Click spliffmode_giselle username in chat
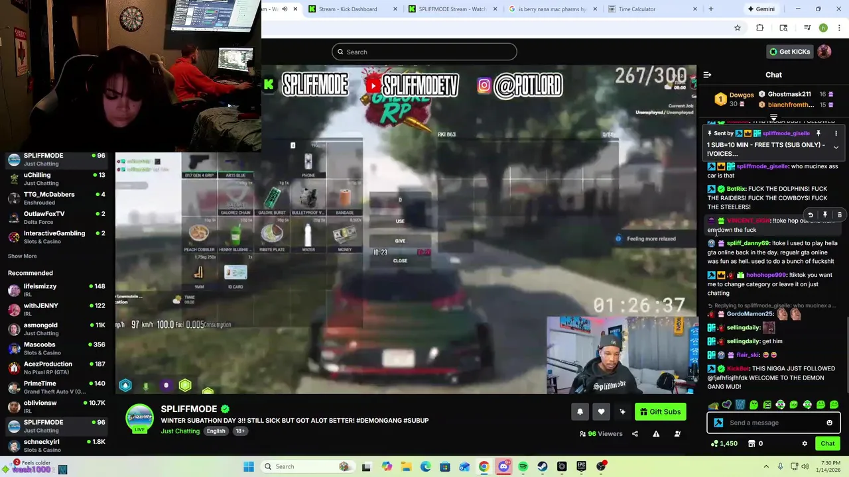This screenshot has width=849, height=477. [762, 166]
